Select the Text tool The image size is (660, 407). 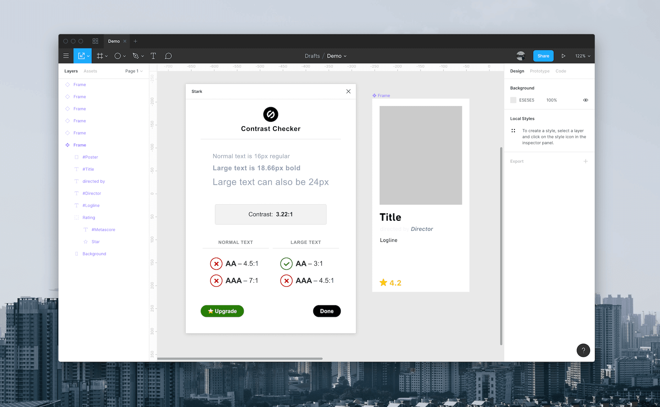pos(153,56)
